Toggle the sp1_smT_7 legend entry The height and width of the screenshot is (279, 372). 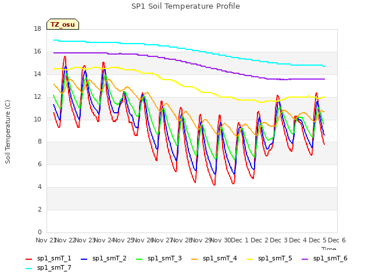pyautogui.click(x=48, y=268)
